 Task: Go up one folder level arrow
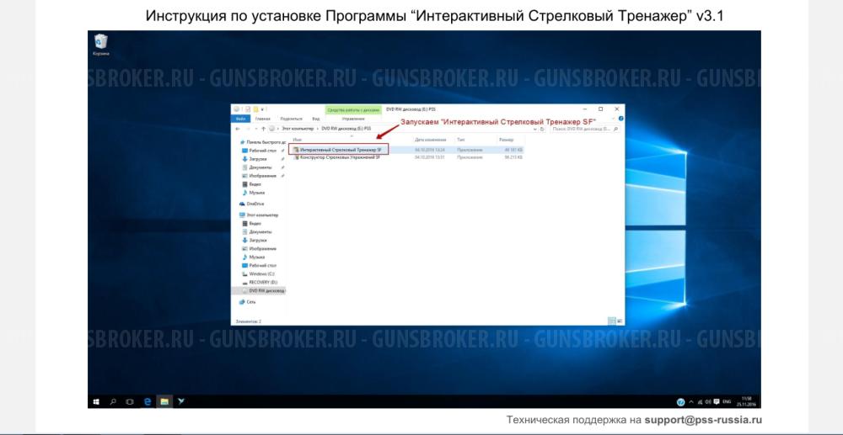pos(263,129)
